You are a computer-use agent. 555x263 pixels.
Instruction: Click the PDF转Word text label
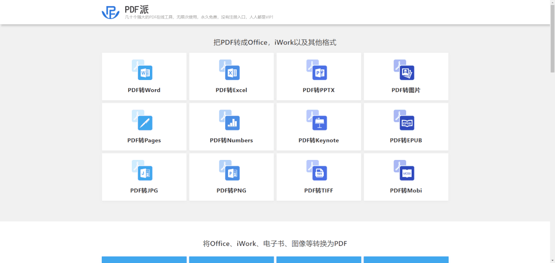tap(144, 90)
